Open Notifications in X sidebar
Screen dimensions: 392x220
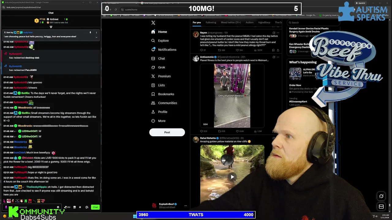164,50
